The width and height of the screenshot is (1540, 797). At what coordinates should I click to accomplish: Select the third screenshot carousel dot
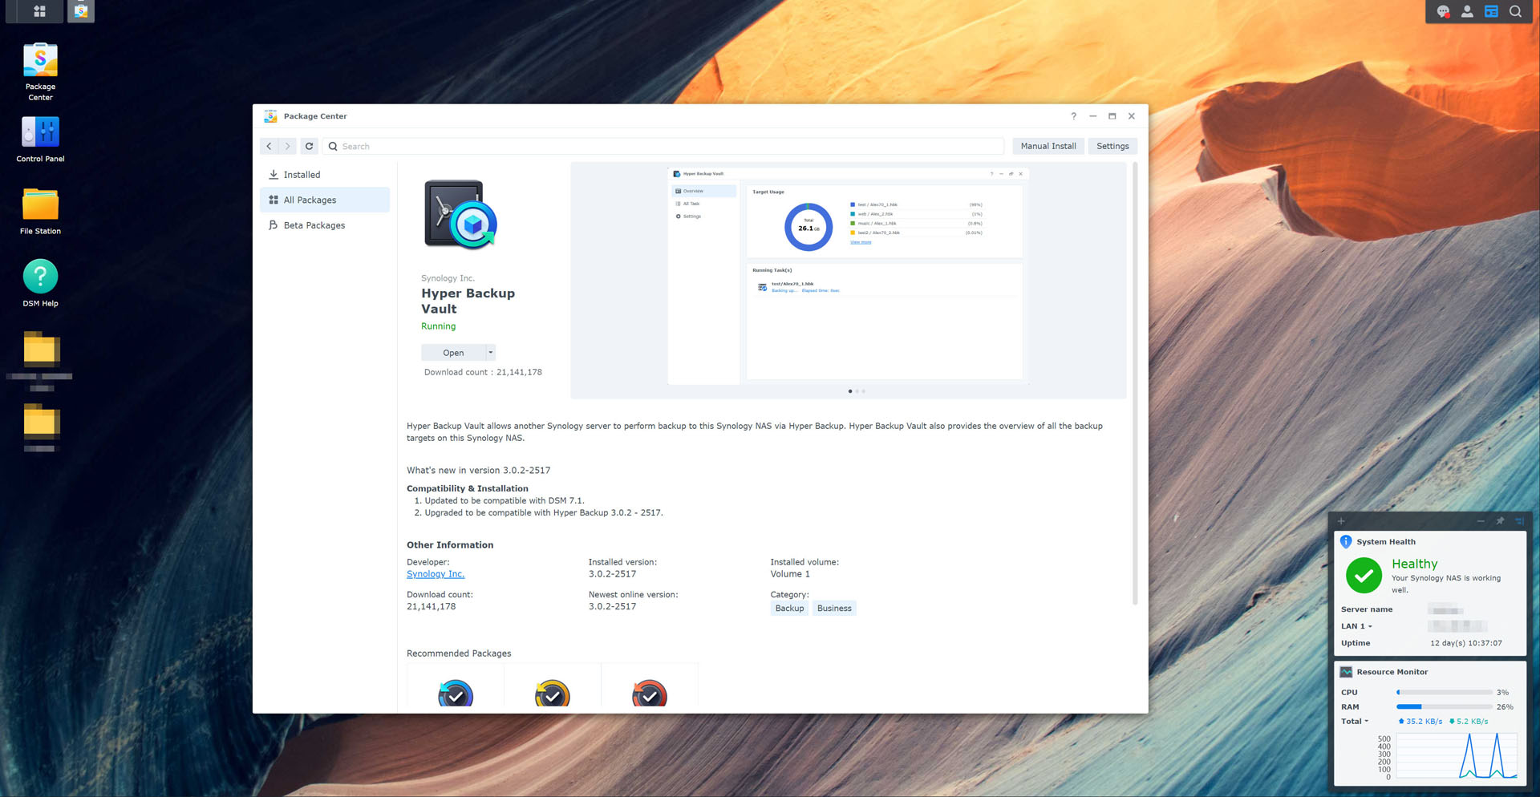[863, 391]
